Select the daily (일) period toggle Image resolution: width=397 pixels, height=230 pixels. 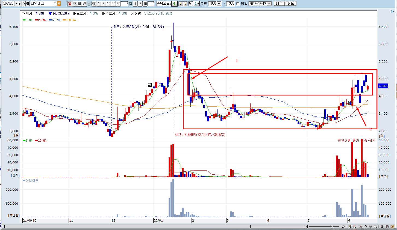[69, 4]
